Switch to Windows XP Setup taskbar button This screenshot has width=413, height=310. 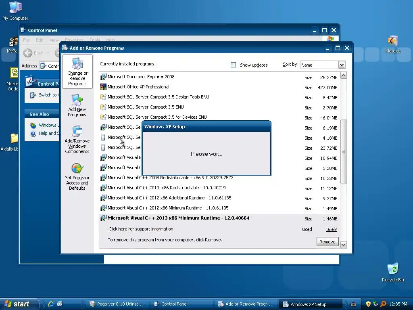pyautogui.click(x=310, y=304)
